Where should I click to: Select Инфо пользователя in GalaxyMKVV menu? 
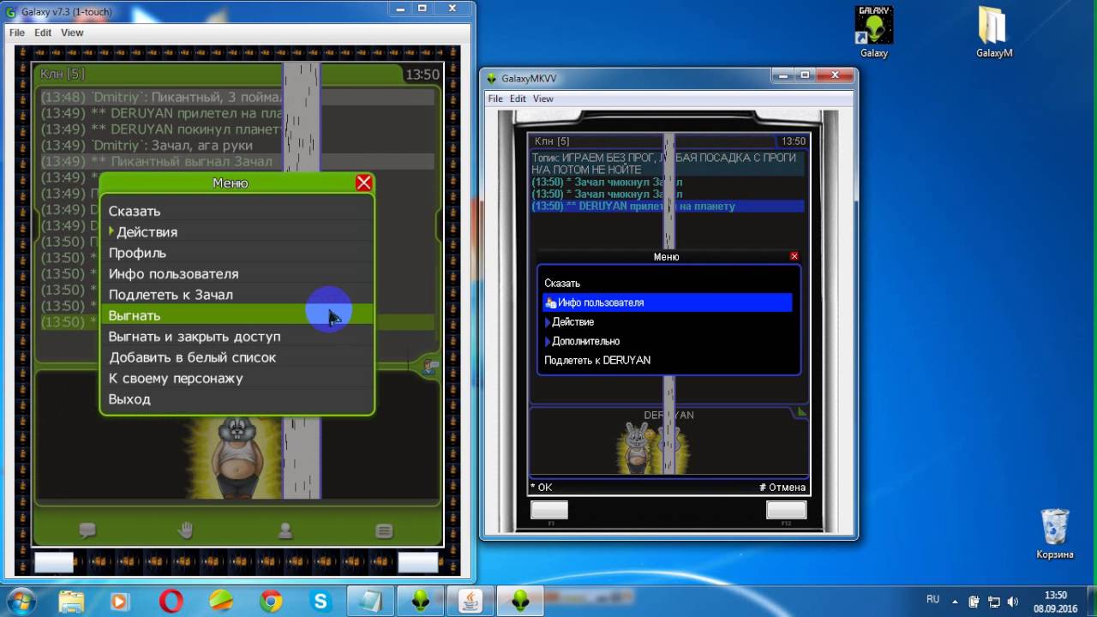point(668,303)
